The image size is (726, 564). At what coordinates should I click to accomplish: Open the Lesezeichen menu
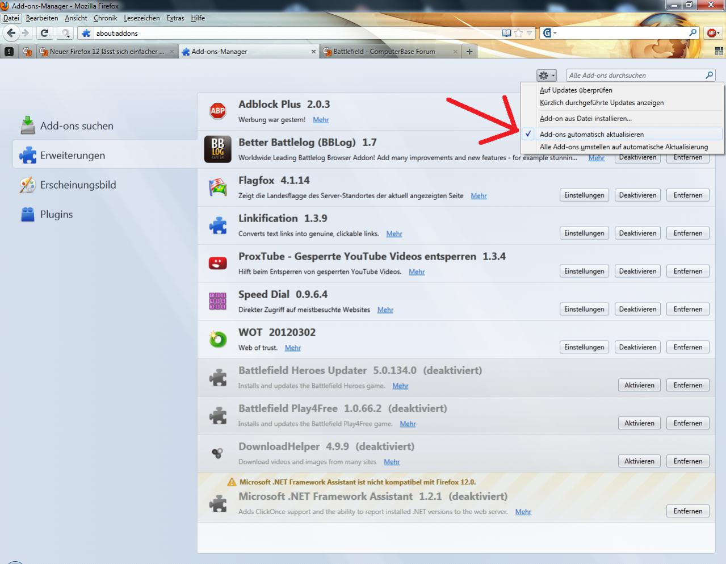tap(142, 18)
